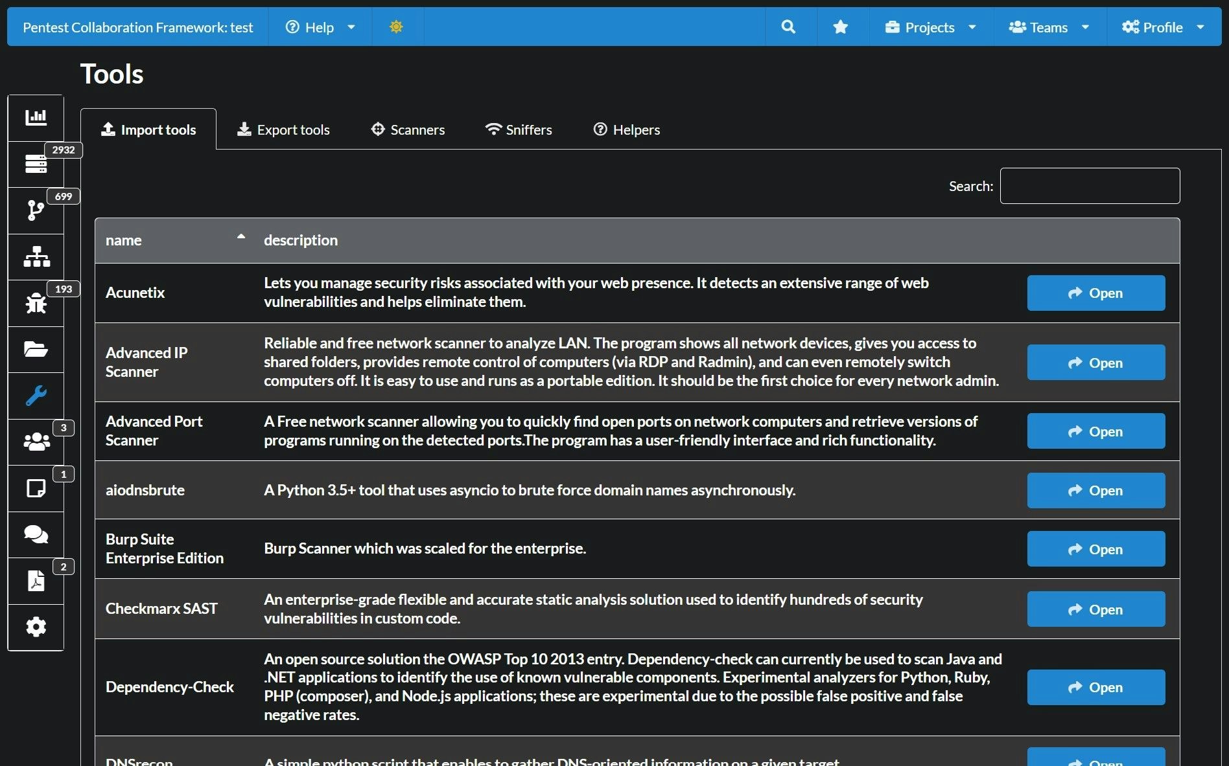Click the star favorites icon in navbar
Screen dimensions: 1229x766
click(841, 27)
